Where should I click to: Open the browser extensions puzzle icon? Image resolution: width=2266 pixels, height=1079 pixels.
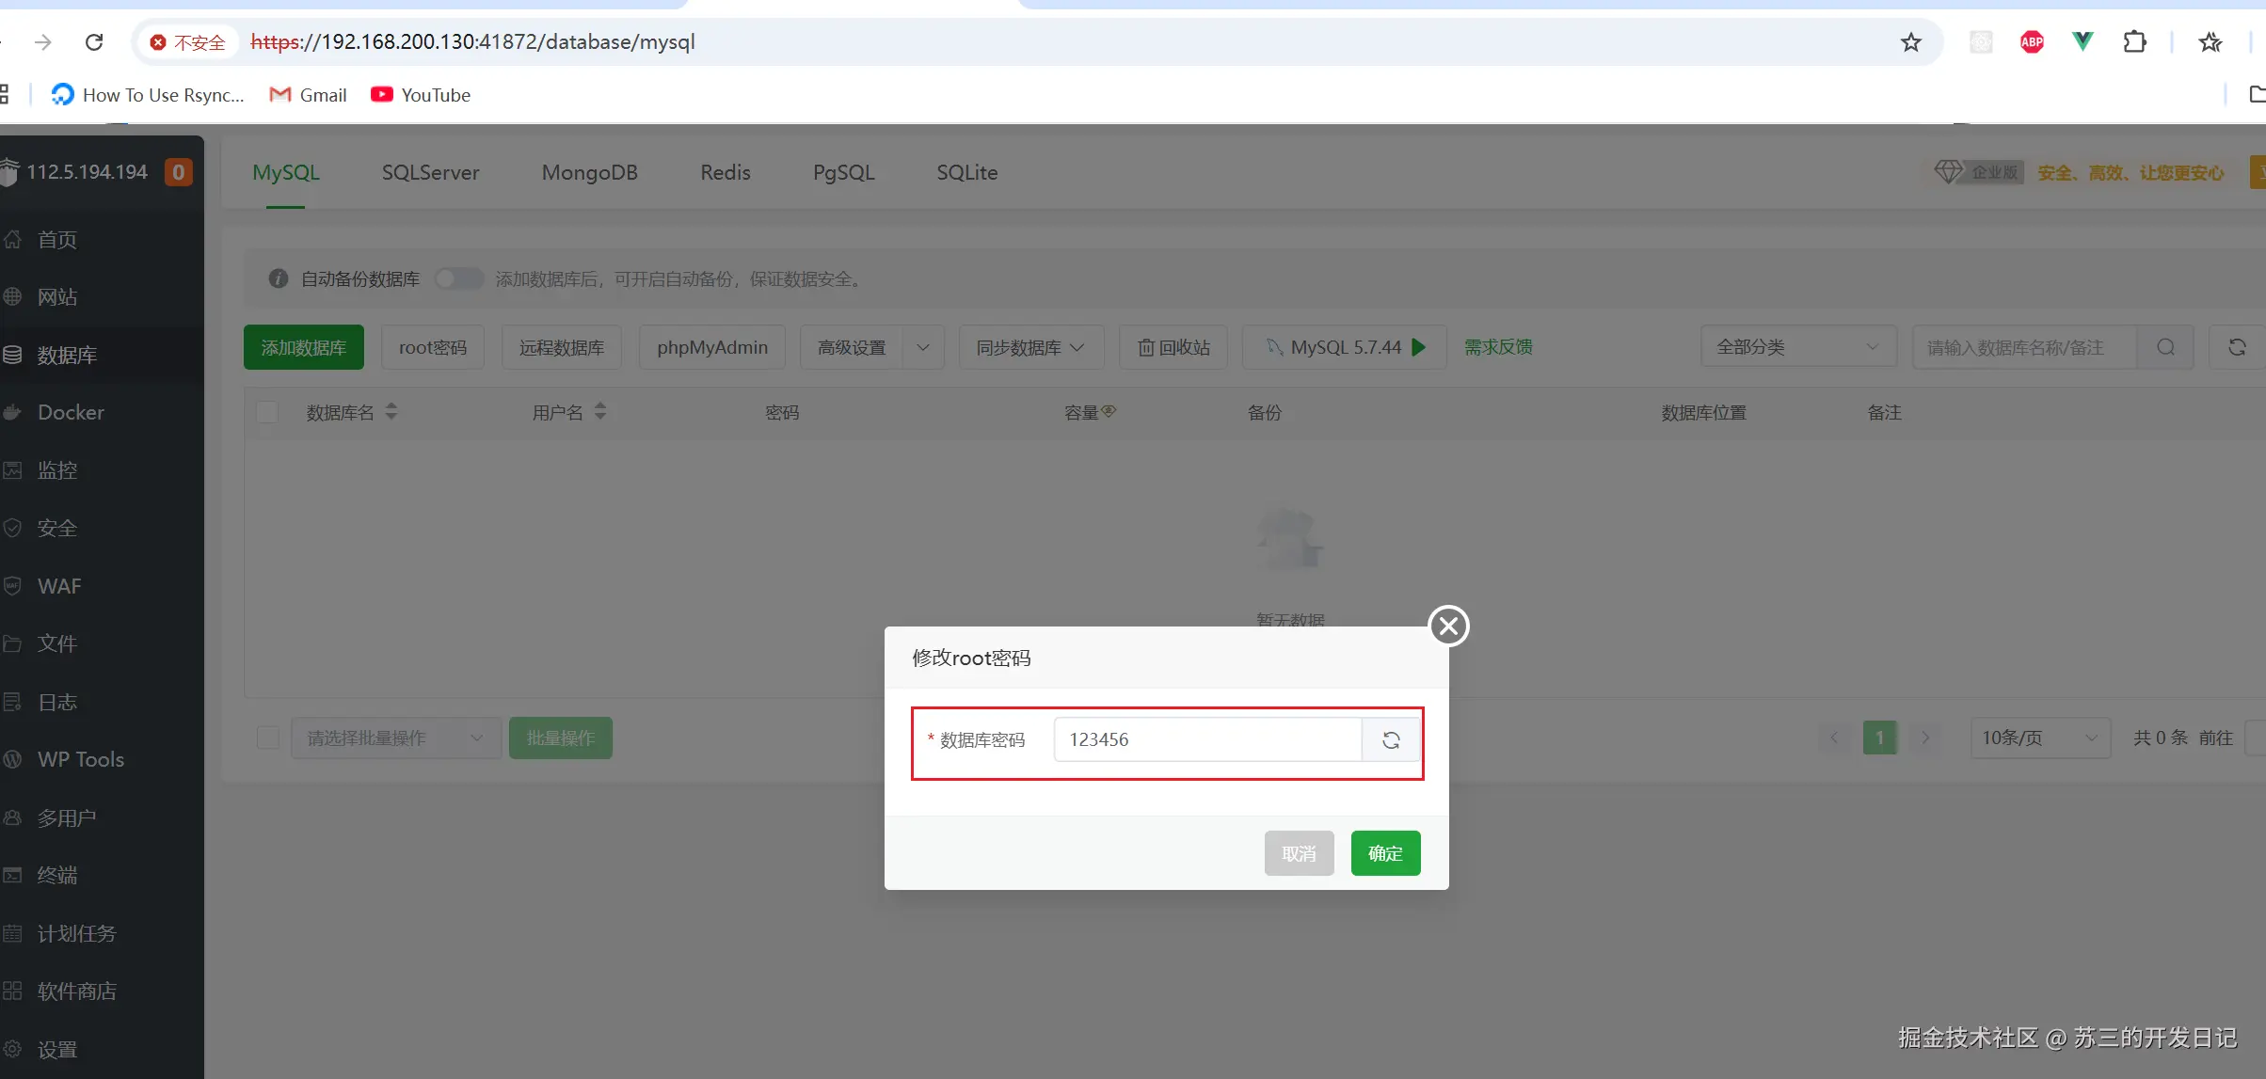[2134, 42]
